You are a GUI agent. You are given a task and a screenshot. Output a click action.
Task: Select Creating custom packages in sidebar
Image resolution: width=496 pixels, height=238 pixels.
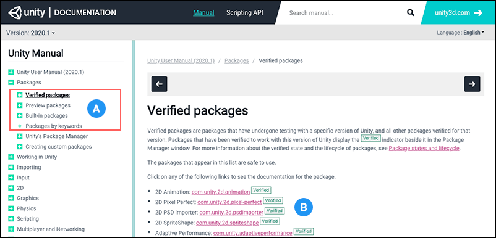click(x=59, y=147)
